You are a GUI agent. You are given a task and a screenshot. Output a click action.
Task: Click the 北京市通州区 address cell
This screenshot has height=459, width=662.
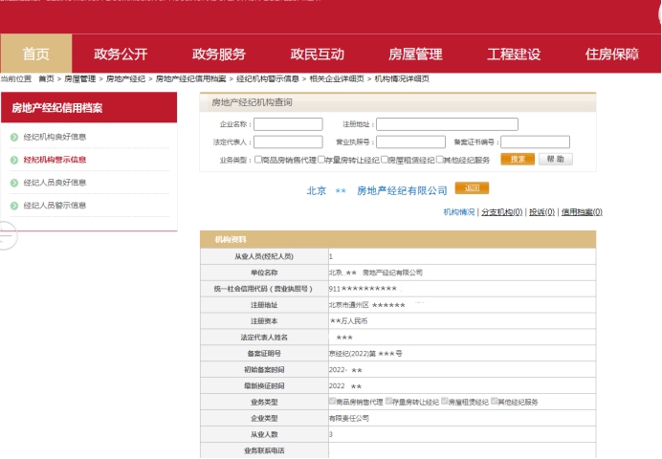pos(462,305)
